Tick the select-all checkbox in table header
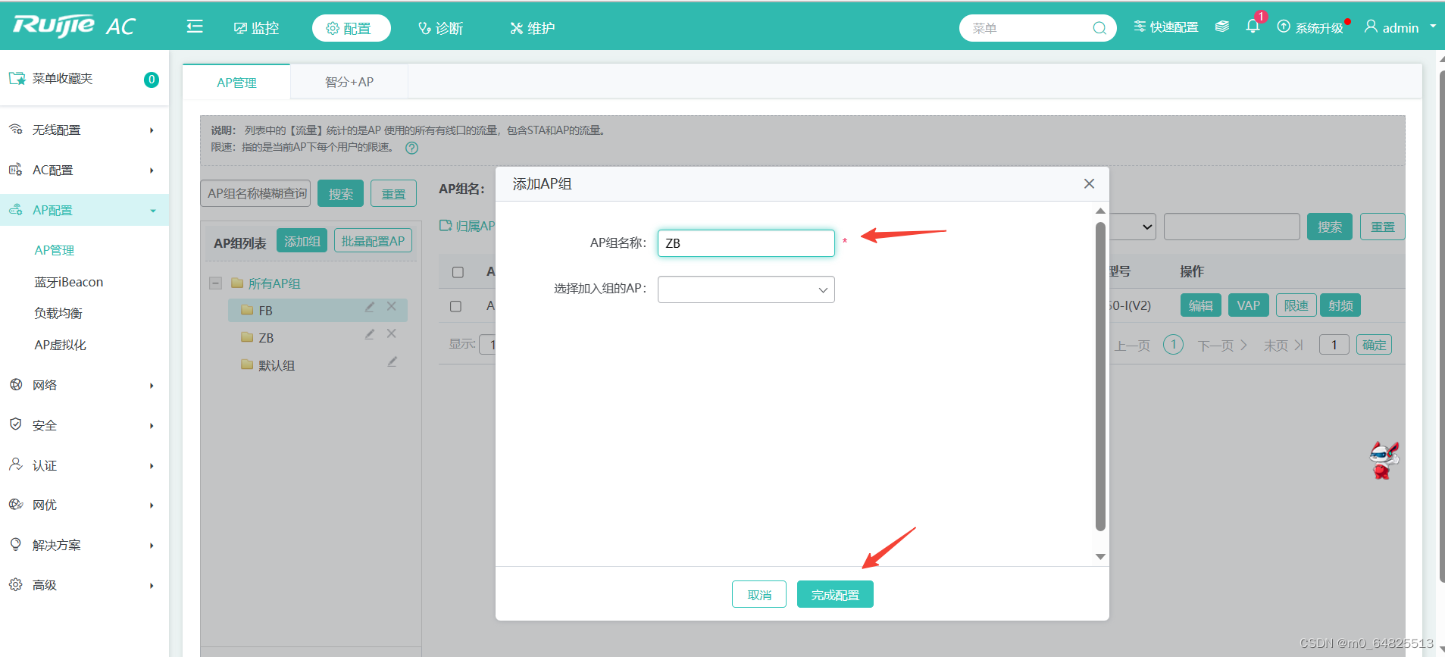Screen dimensions: 1445x657 458,272
